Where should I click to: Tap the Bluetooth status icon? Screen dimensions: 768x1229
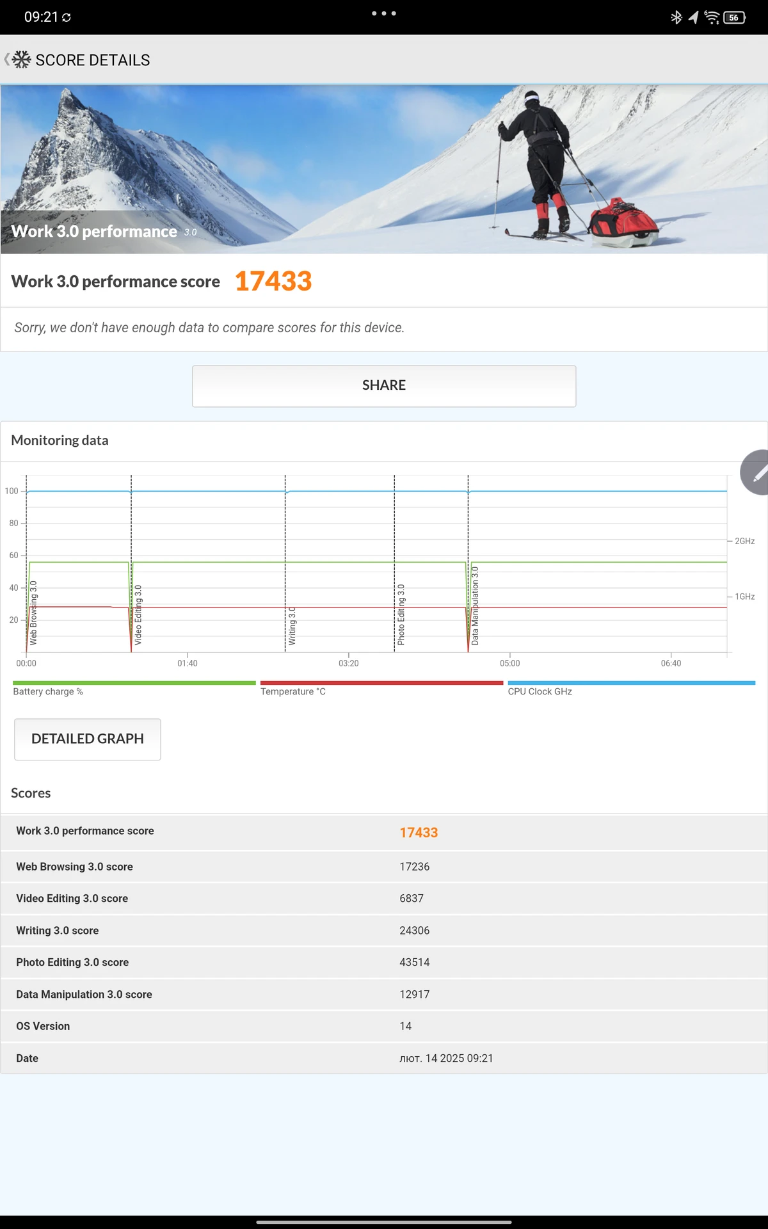click(676, 17)
